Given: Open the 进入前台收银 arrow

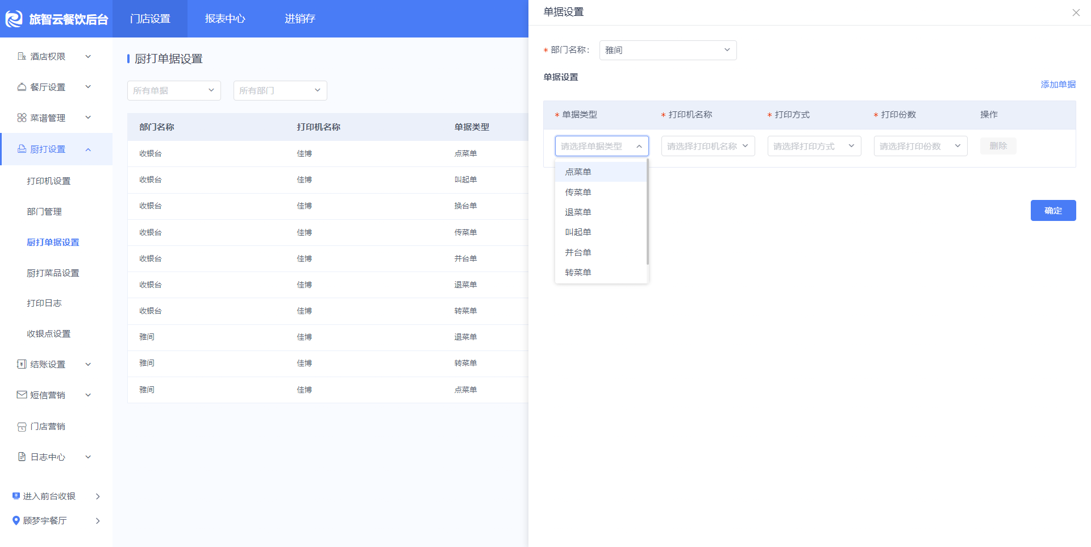Looking at the screenshot, I should click(x=98, y=496).
